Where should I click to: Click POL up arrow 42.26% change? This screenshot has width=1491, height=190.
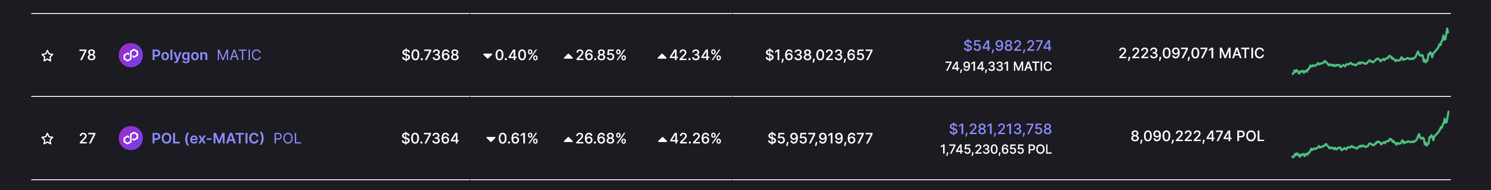(689, 138)
